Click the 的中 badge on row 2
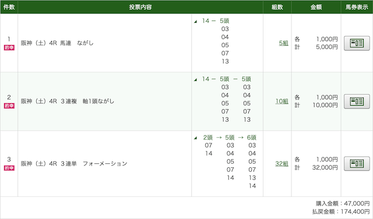 click(x=9, y=106)
